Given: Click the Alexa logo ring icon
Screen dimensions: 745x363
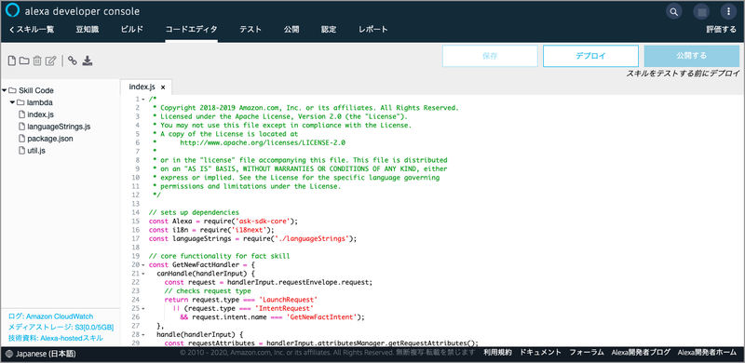Looking at the screenshot, I should [x=12, y=11].
